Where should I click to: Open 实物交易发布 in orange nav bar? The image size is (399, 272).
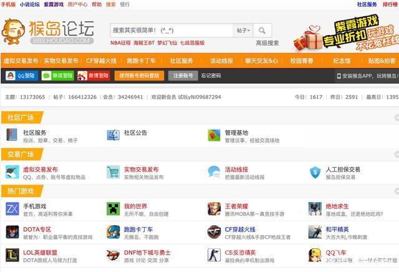(x=61, y=61)
